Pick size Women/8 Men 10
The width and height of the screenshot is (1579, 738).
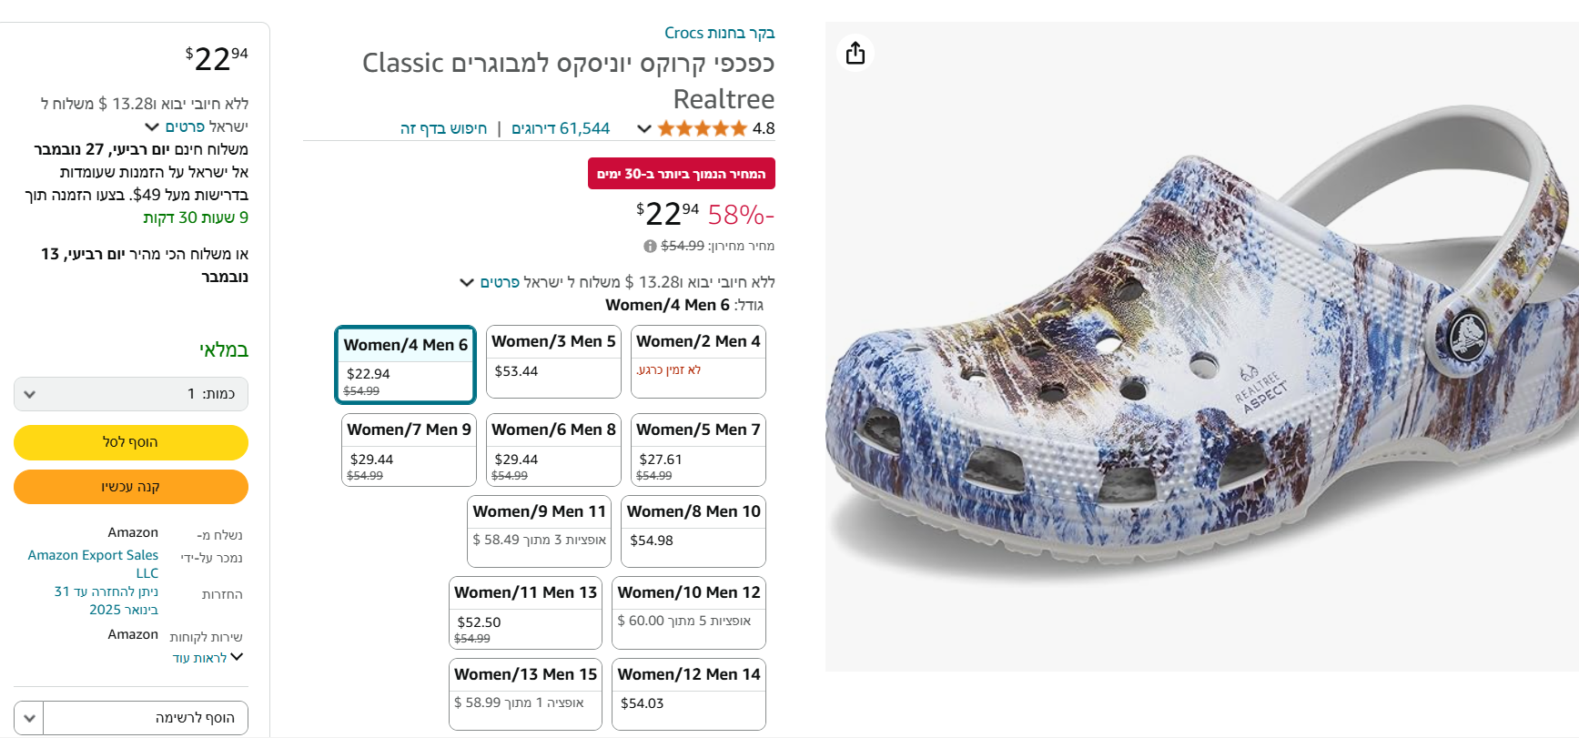pos(693,531)
